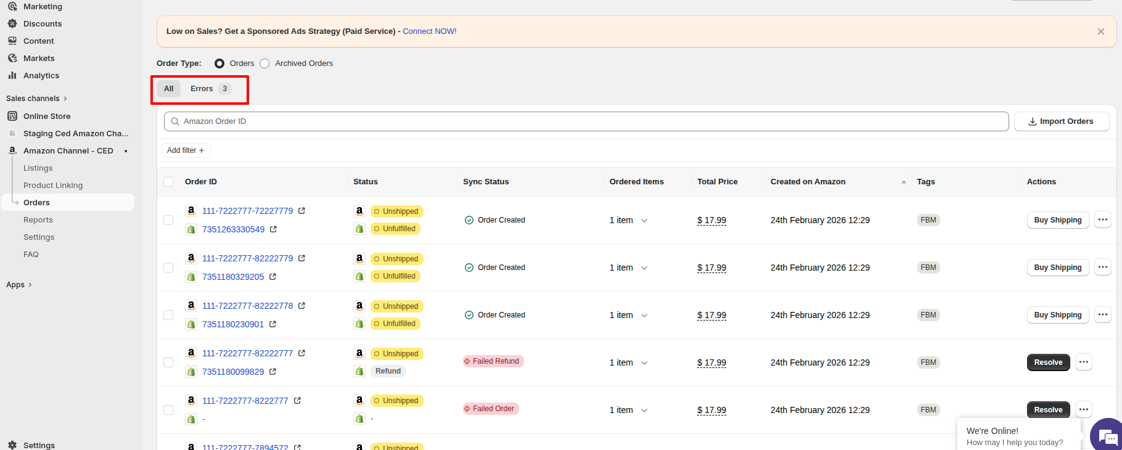Expand ordered items for order 111-7222777-72227779
This screenshot has width=1122, height=450.
pos(644,221)
